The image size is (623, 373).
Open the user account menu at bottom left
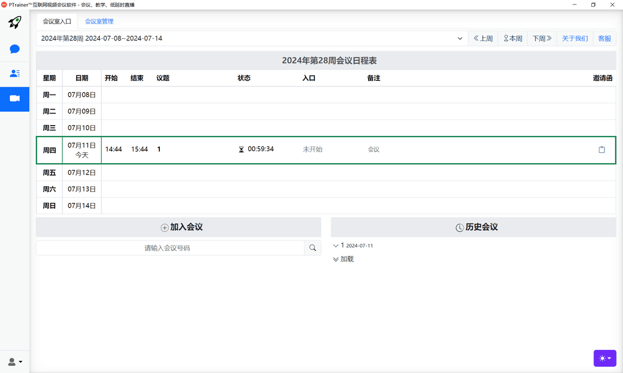15,361
